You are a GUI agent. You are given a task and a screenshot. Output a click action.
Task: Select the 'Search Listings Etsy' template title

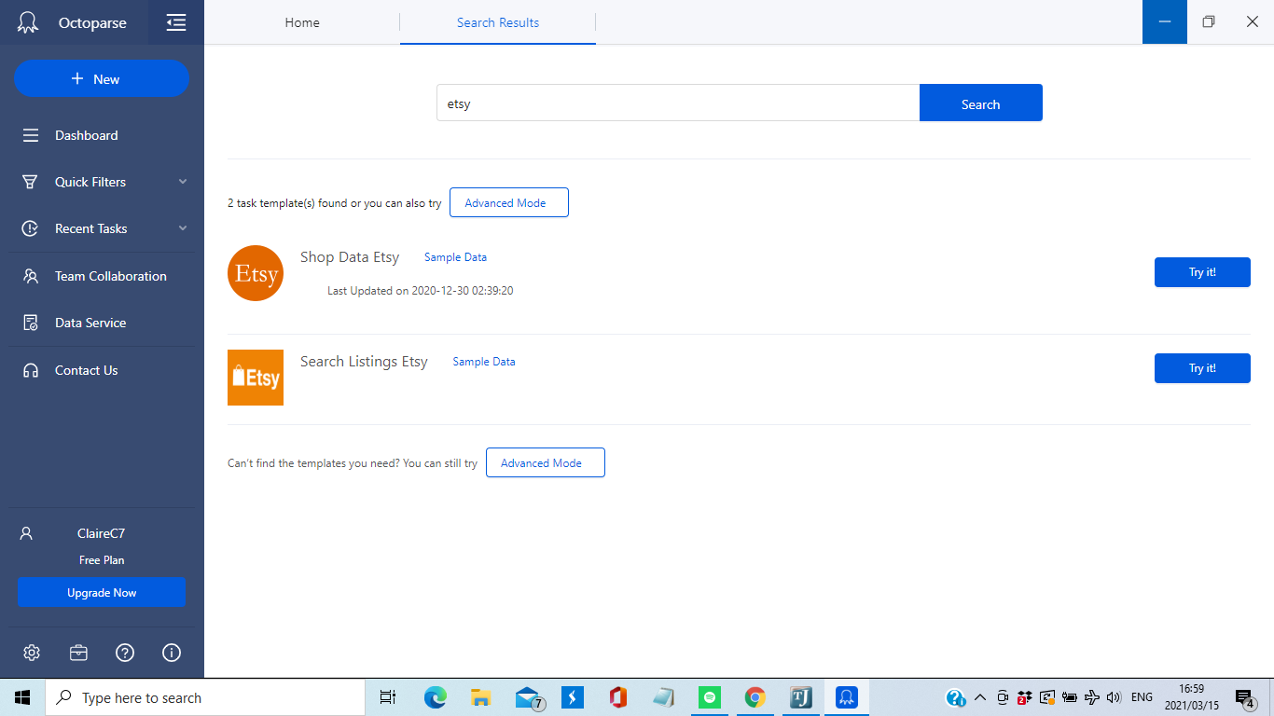[364, 362]
